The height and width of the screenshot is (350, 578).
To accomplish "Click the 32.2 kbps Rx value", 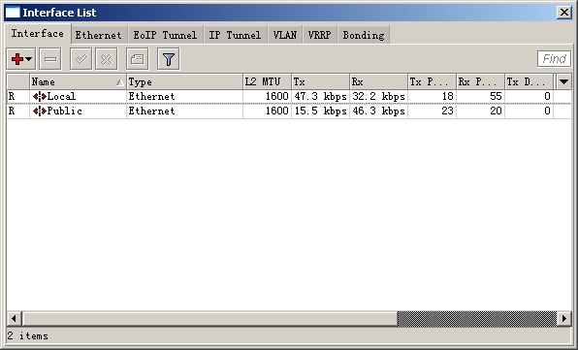I will click(x=378, y=97).
